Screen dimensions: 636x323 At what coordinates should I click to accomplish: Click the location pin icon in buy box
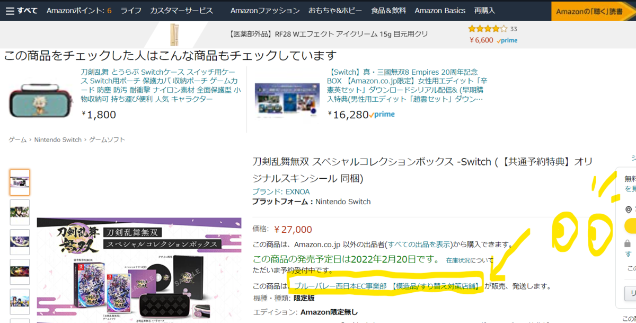[629, 209]
